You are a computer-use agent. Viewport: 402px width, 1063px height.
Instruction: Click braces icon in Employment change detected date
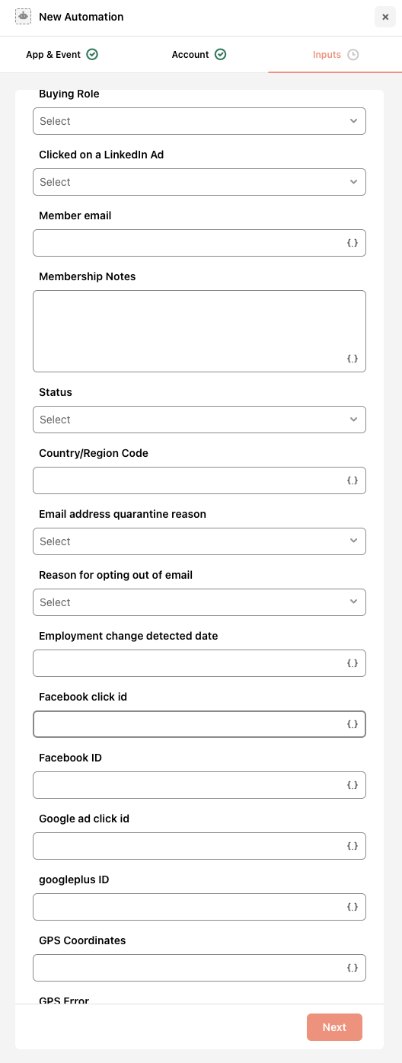[353, 663]
